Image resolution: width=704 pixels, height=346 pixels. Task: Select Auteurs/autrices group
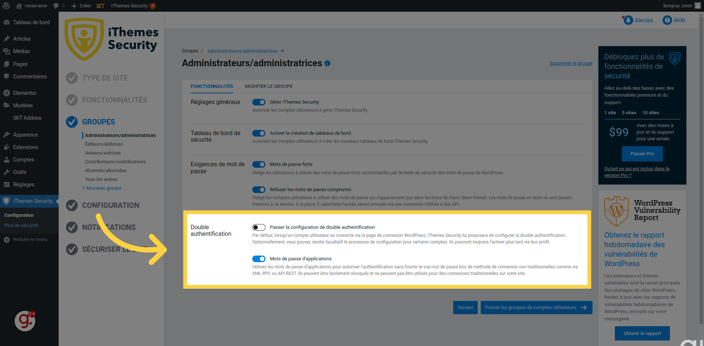pyautogui.click(x=103, y=153)
